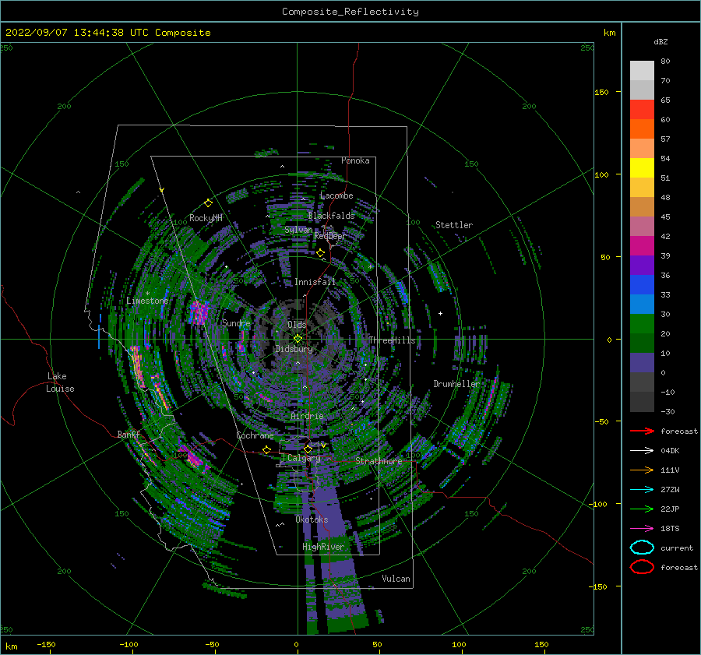
Task: Click the yellow diamond marker near RockyMH
Action: click(208, 203)
